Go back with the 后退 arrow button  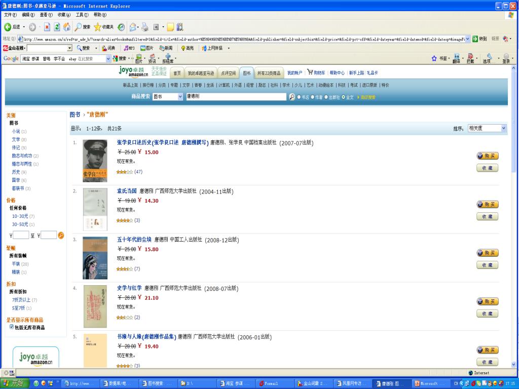(12, 27)
